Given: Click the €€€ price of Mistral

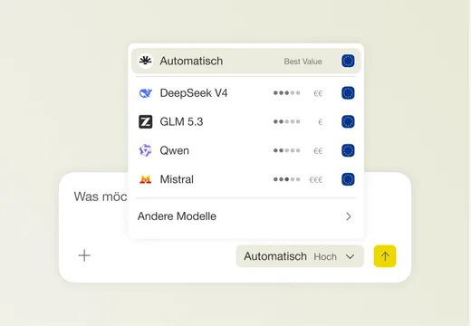Looking at the screenshot, I should tap(316, 179).
